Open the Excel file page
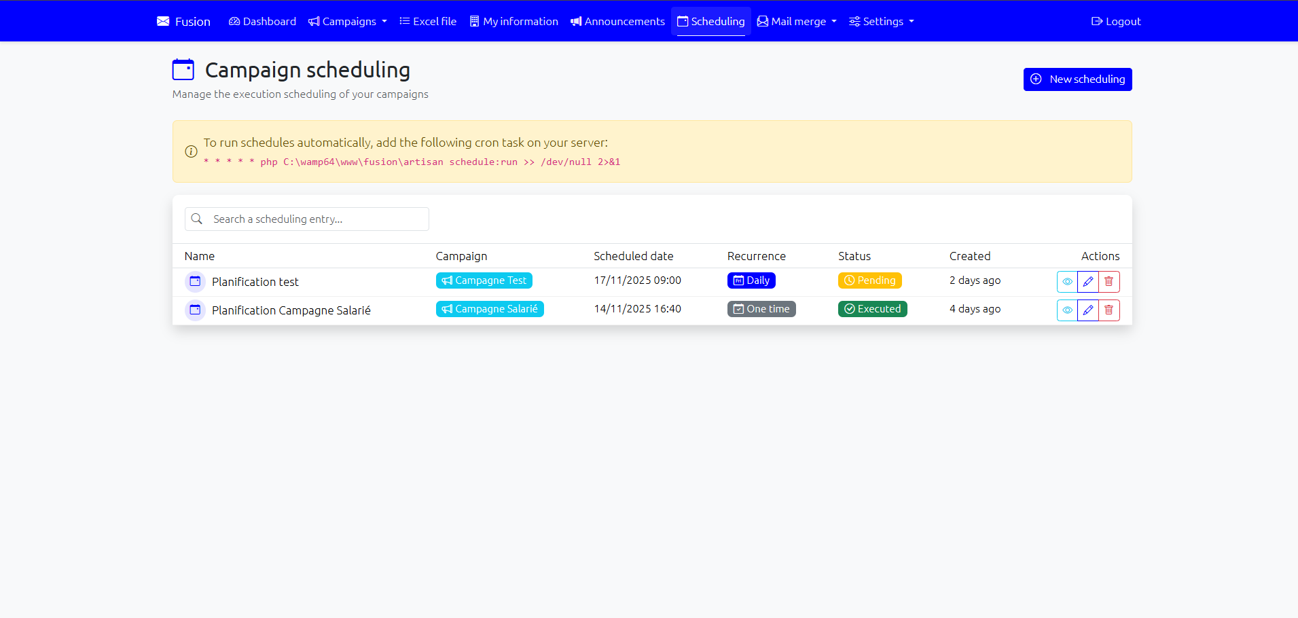This screenshot has height=618, width=1298. tap(428, 21)
